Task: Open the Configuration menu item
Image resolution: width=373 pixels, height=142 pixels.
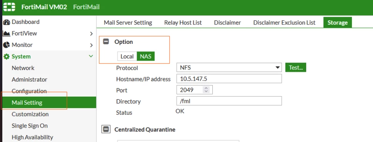Action: pyautogui.click(x=29, y=91)
